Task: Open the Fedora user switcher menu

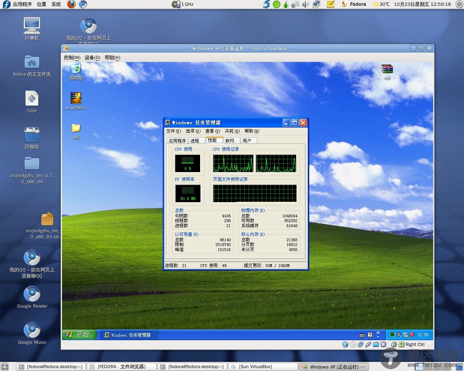Action: pos(354,4)
